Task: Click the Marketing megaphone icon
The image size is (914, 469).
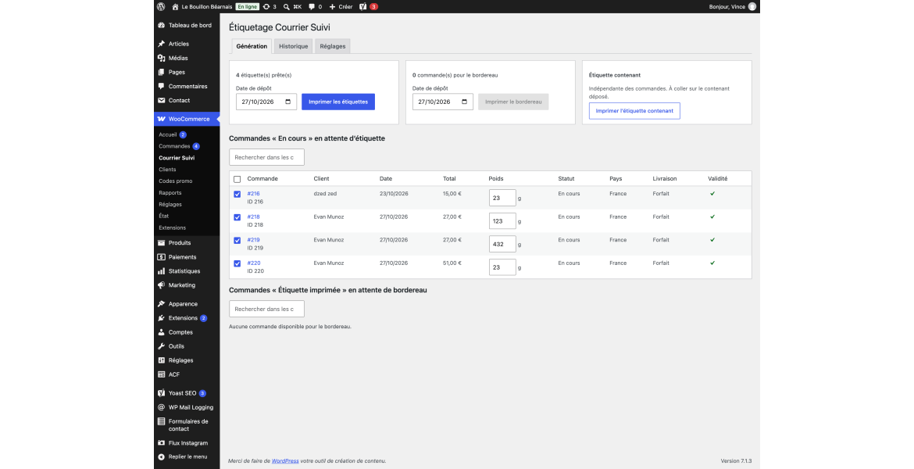Action: (x=162, y=285)
